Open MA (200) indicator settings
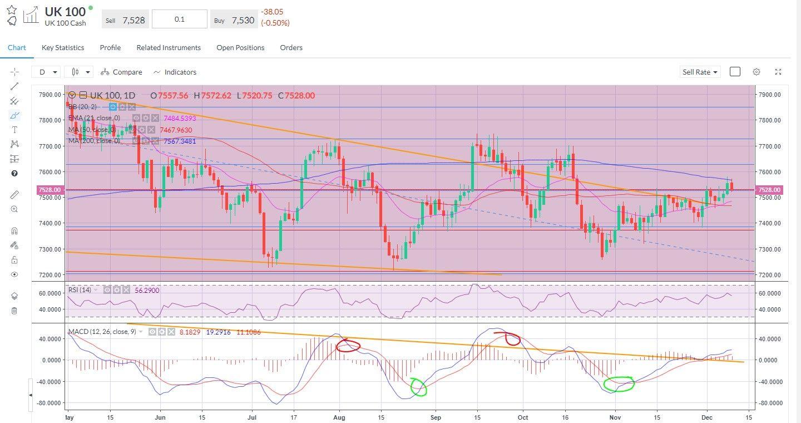 pyautogui.click(x=146, y=141)
